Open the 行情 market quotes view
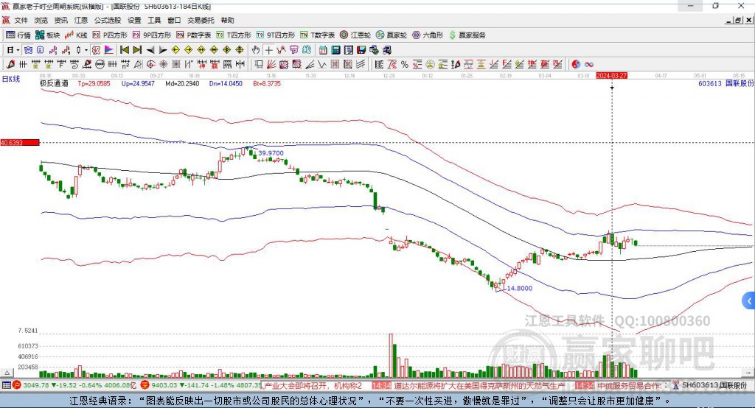Screen dimensions: 755x408 [18, 35]
